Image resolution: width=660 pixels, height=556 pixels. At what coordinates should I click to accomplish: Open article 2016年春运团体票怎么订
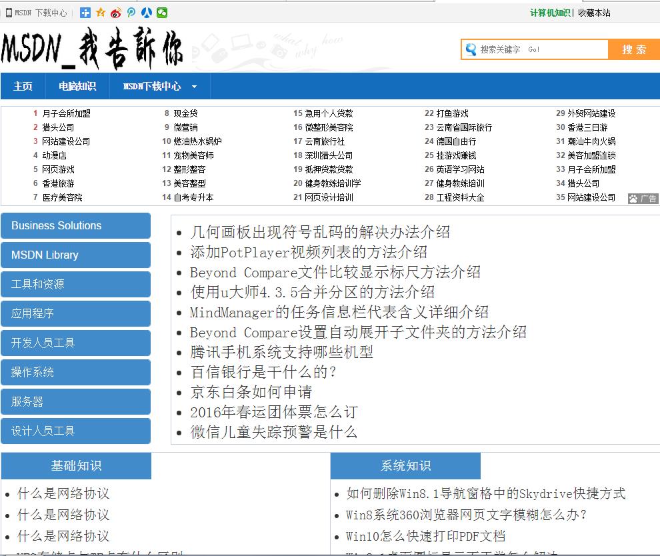[274, 413]
